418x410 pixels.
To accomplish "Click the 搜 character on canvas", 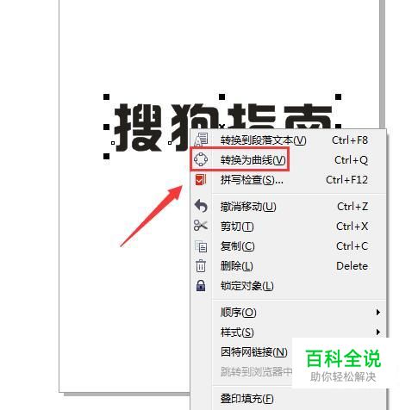I will point(138,127).
